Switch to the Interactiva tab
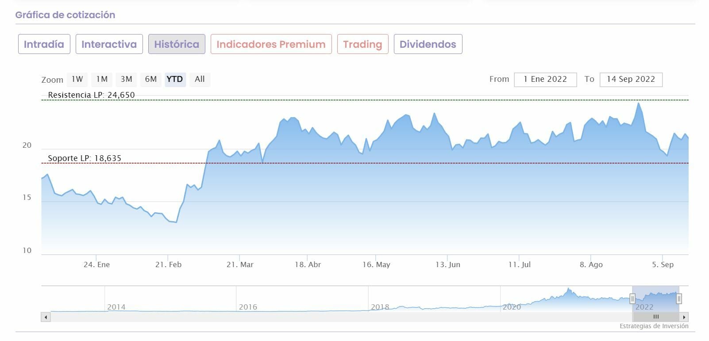 (109, 44)
